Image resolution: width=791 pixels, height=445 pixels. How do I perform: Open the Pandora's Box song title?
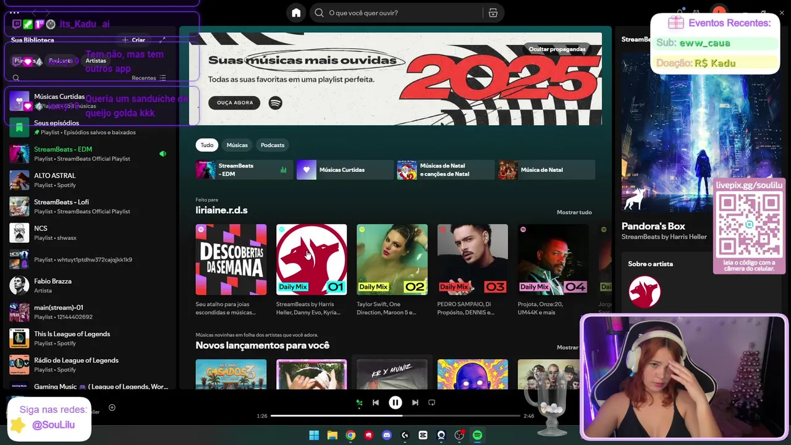click(x=653, y=226)
